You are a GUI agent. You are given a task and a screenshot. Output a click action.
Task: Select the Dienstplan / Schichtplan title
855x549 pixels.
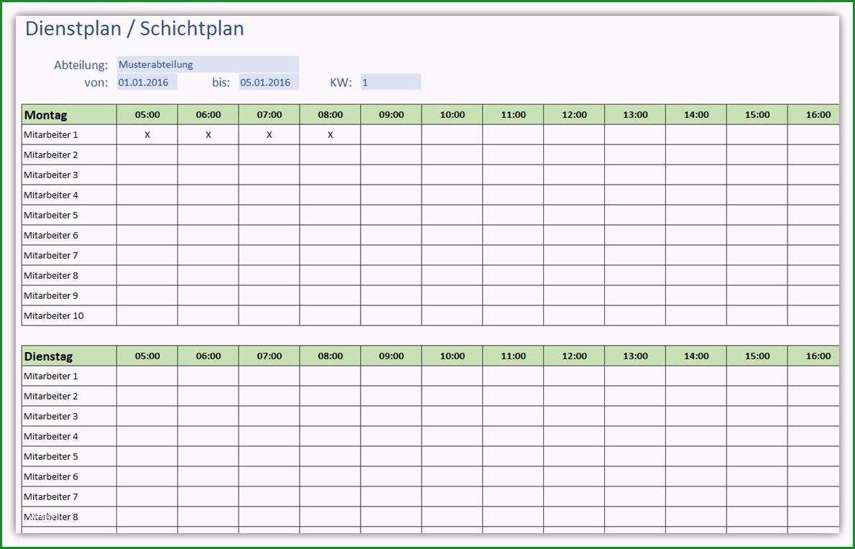coord(134,29)
